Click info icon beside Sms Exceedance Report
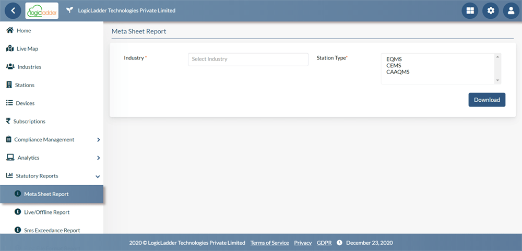 pos(18,230)
